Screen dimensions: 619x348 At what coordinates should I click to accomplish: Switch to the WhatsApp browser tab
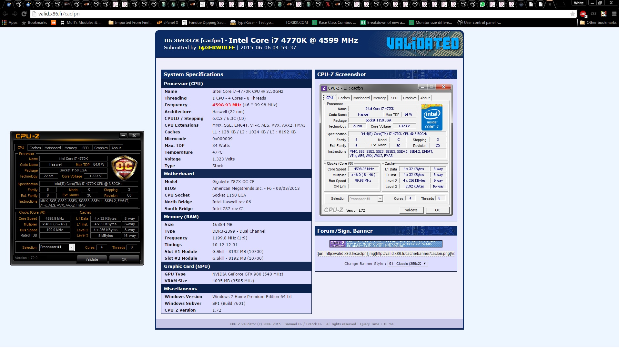(482, 4)
